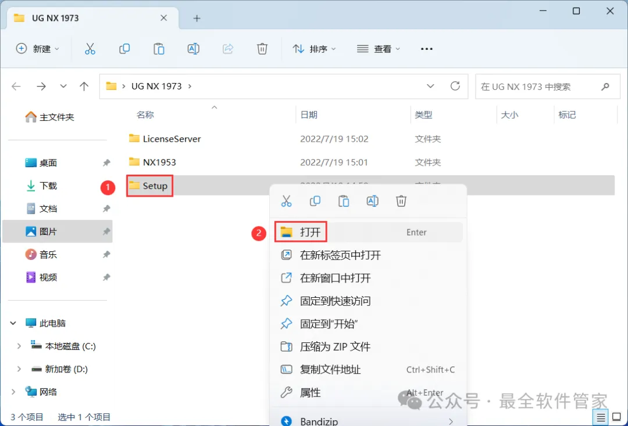Click the search magnifier icon
This screenshot has width=628, height=426.
click(605, 86)
